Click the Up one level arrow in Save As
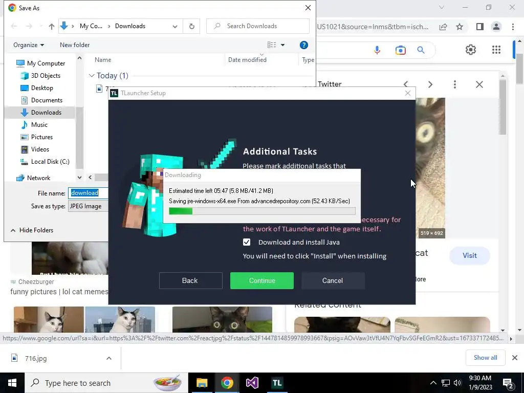 click(52, 27)
